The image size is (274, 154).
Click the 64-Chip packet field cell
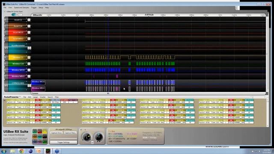[x=55, y=102]
